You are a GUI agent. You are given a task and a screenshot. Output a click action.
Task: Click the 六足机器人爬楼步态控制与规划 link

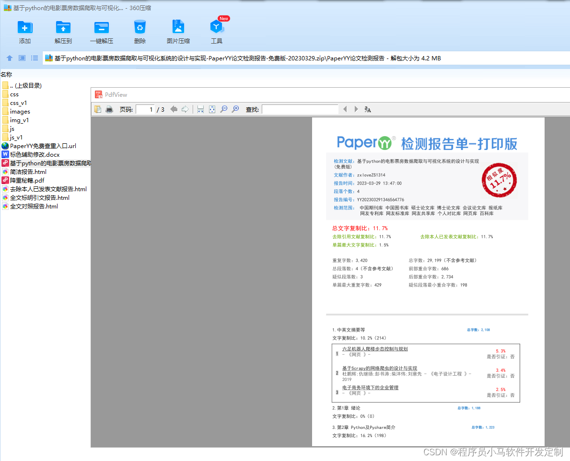pyautogui.click(x=375, y=349)
